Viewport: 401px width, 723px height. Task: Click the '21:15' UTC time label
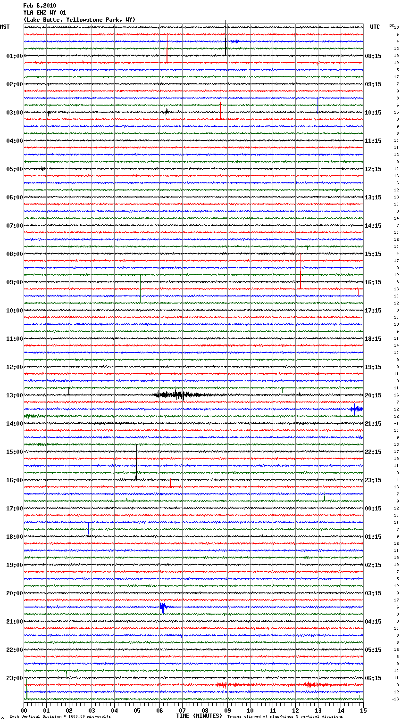click(x=373, y=424)
